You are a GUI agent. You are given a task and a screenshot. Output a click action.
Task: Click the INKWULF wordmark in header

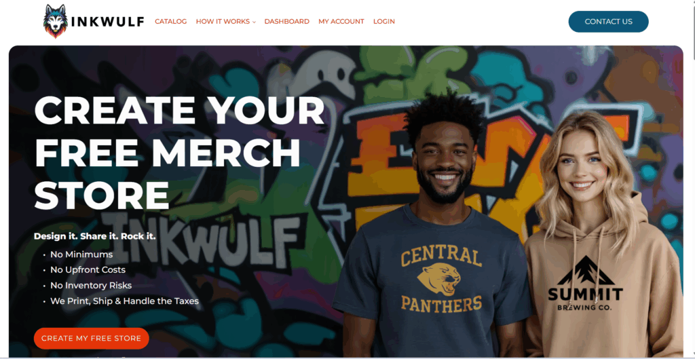(x=107, y=21)
